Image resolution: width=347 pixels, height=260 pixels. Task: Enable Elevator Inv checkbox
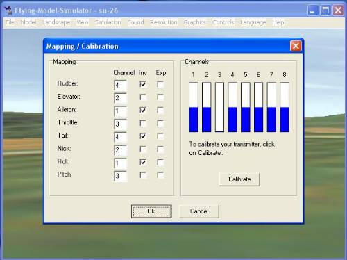tap(143, 97)
